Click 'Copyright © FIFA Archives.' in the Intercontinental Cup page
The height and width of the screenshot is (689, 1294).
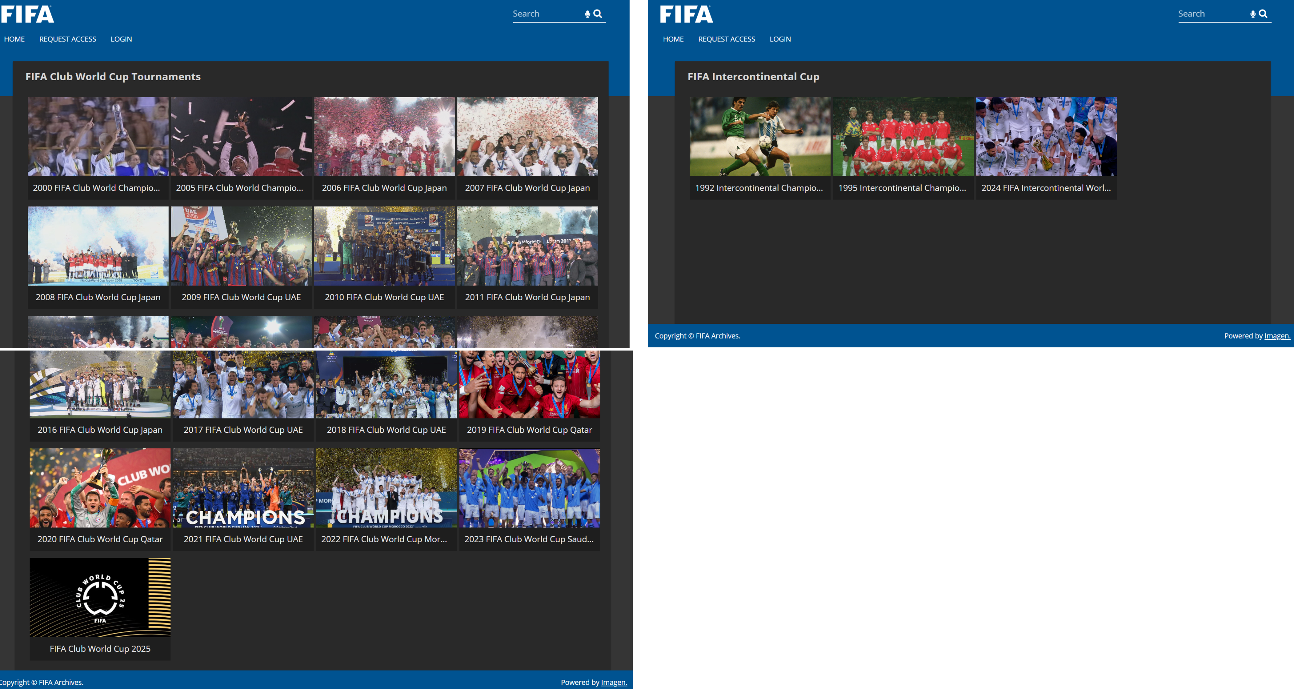(697, 336)
